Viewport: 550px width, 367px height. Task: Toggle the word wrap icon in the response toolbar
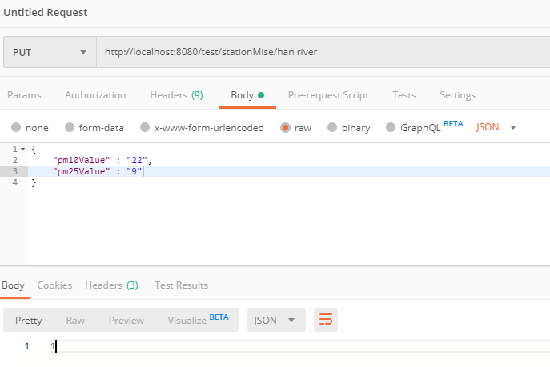(x=326, y=320)
